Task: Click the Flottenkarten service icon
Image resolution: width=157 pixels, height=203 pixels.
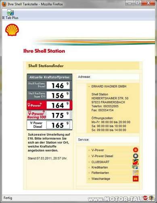Action: 136,173
